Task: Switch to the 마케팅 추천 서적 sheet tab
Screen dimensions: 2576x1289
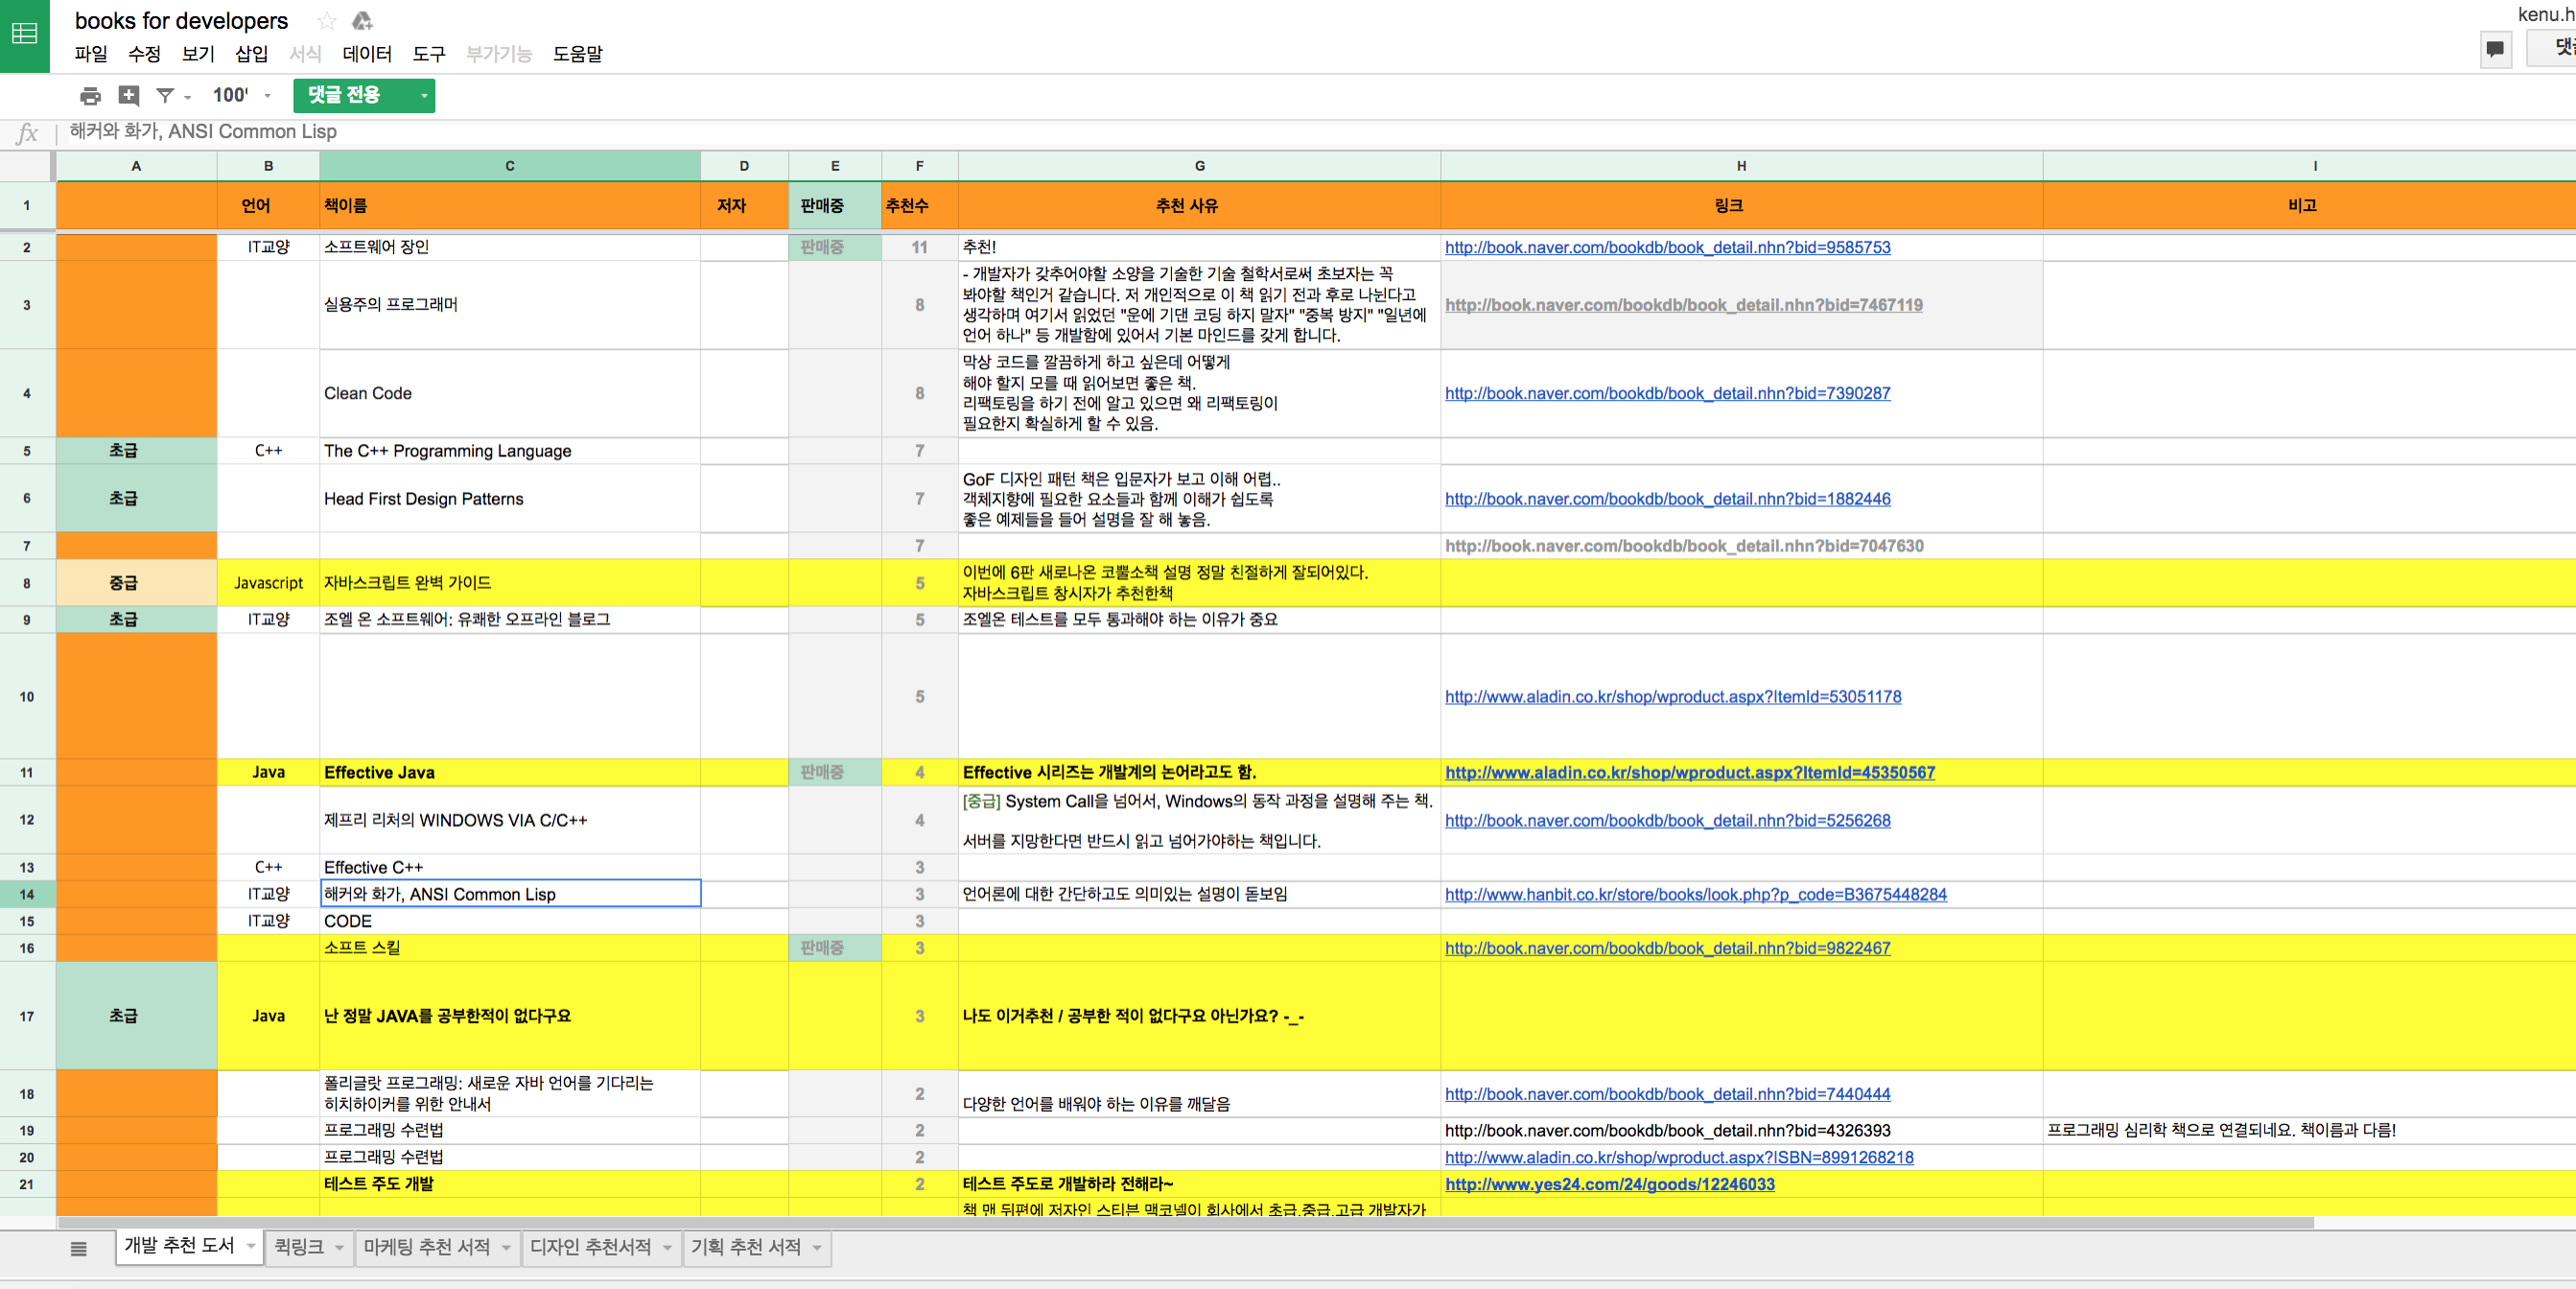Action: click(x=437, y=1248)
